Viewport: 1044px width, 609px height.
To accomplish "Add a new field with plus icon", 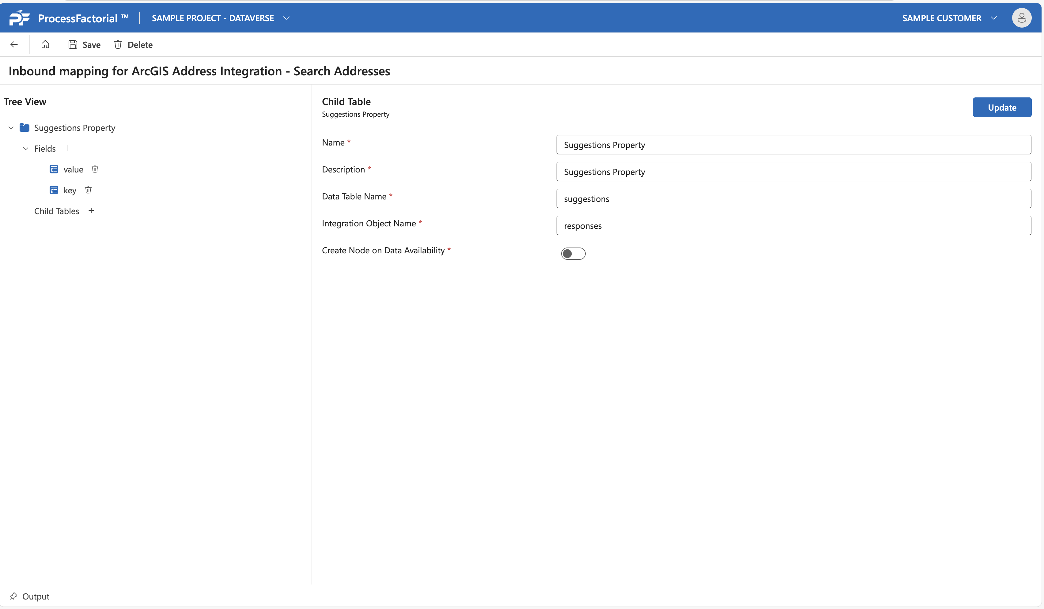I will 67,148.
